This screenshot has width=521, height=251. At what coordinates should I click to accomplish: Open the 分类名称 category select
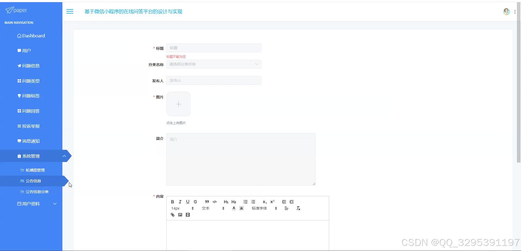point(214,64)
